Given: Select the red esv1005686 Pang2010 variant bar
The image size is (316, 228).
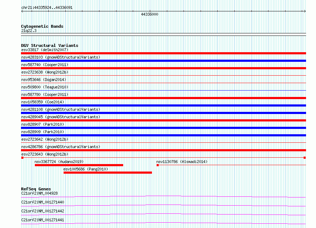Looking at the screenshot, I should pyautogui.click(x=108, y=173).
